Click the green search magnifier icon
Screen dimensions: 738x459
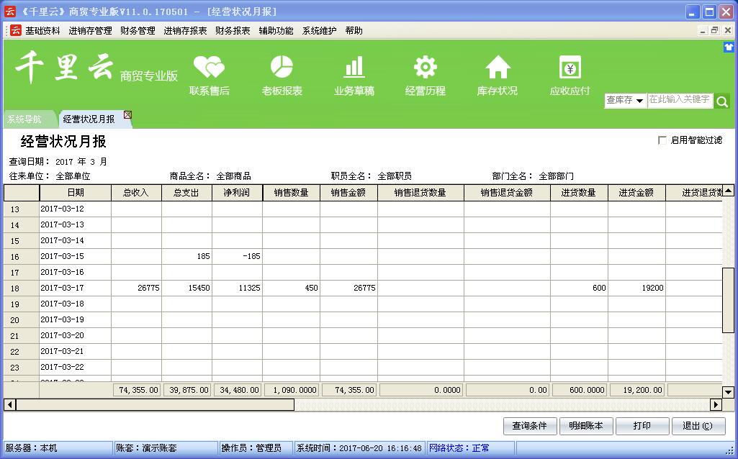click(722, 101)
